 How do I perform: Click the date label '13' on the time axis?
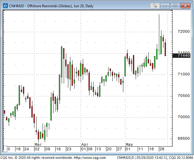click(x=99, y=149)
